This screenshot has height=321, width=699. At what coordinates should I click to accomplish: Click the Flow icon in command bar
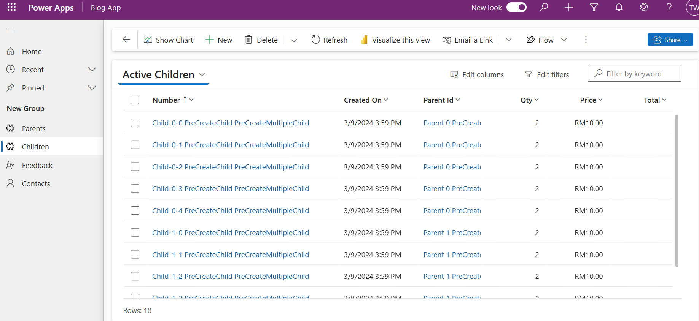pos(530,40)
